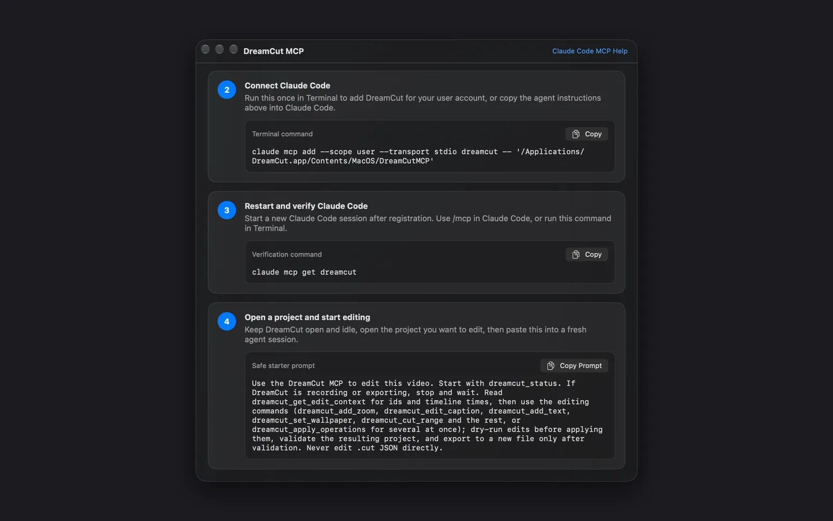Click the Copy Prompt button
The height and width of the screenshot is (521, 833).
(x=574, y=366)
